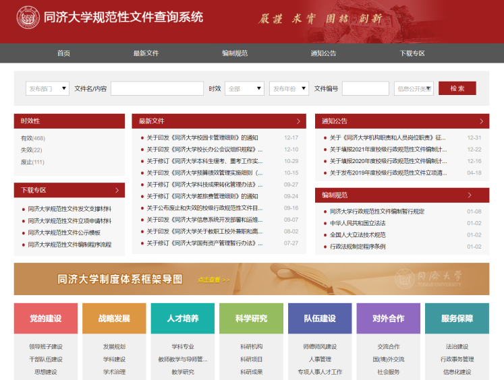This screenshot has width=504, height=380.
Task: Expand the 时效 全部 dropdown
Action: tap(245, 88)
